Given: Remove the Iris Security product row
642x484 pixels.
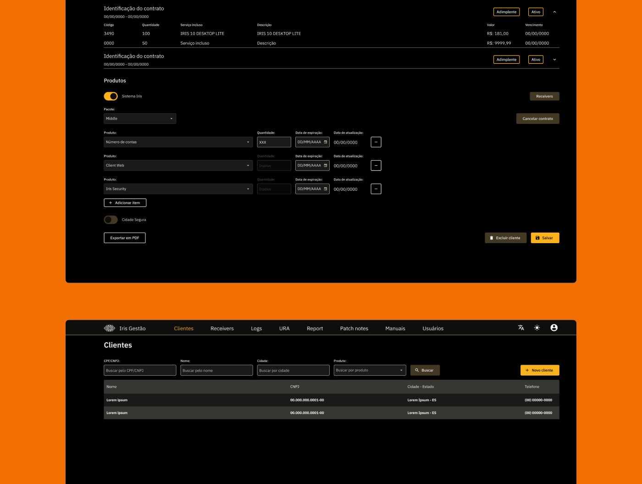Looking at the screenshot, I should (x=376, y=189).
